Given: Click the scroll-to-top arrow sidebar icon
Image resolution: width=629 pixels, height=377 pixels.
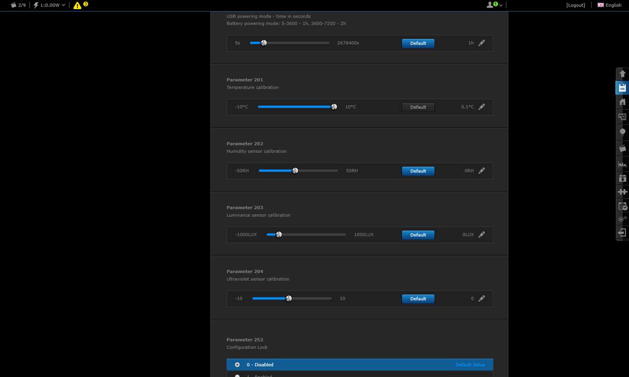Looking at the screenshot, I should coord(622,74).
